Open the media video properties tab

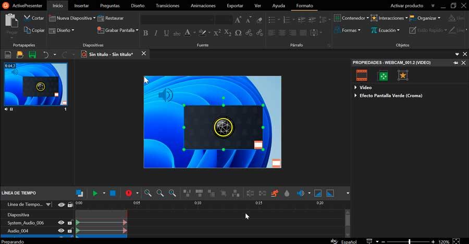pyautogui.click(x=361, y=75)
